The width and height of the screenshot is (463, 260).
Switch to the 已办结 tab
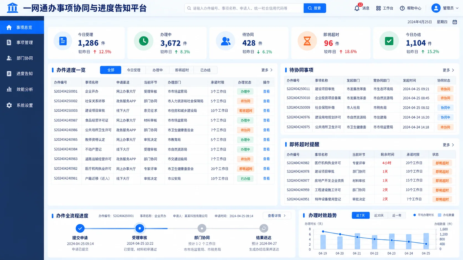[205, 70]
